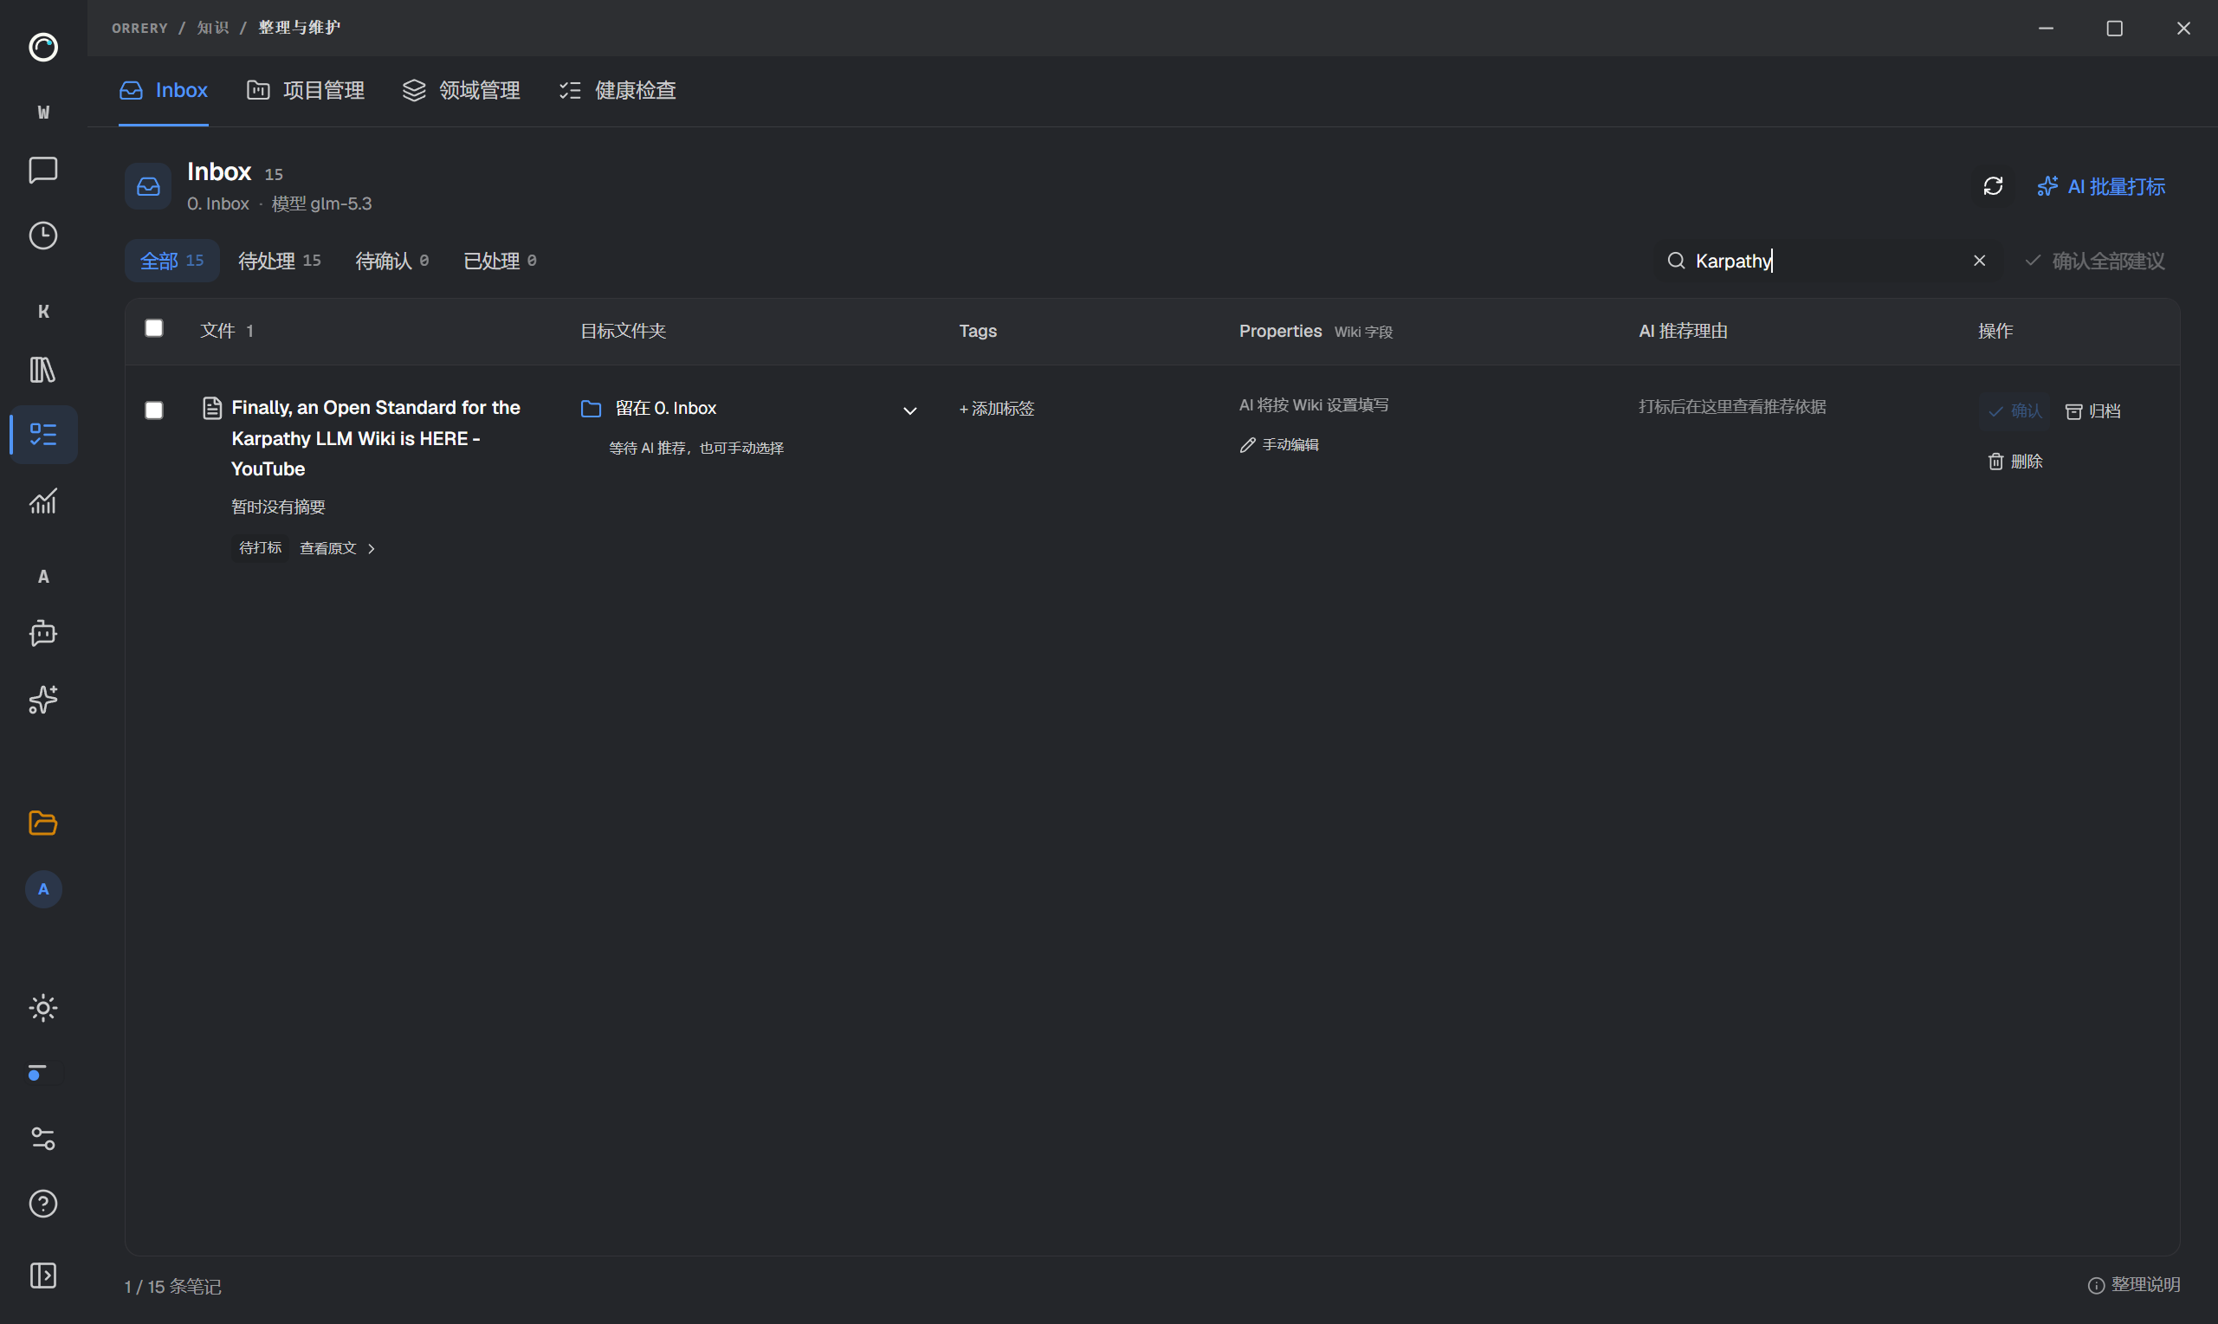Filter by 待处理 15
This screenshot has width=2218, height=1324.
pyautogui.click(x=279, y=261)
